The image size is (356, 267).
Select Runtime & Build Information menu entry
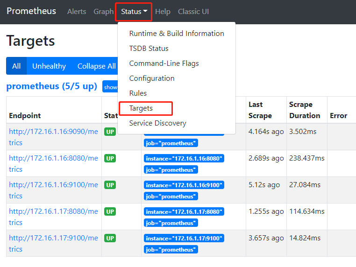point(177,34)
